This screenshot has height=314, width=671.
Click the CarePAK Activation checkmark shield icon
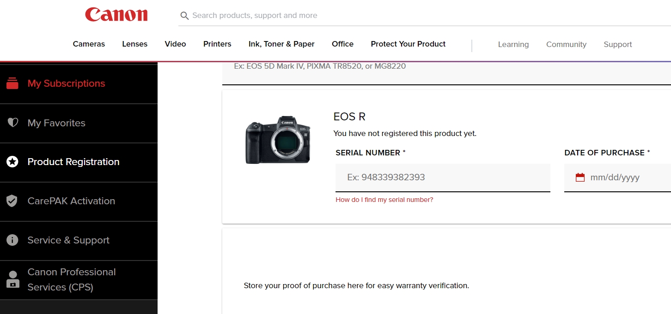(x=12, y=201)
